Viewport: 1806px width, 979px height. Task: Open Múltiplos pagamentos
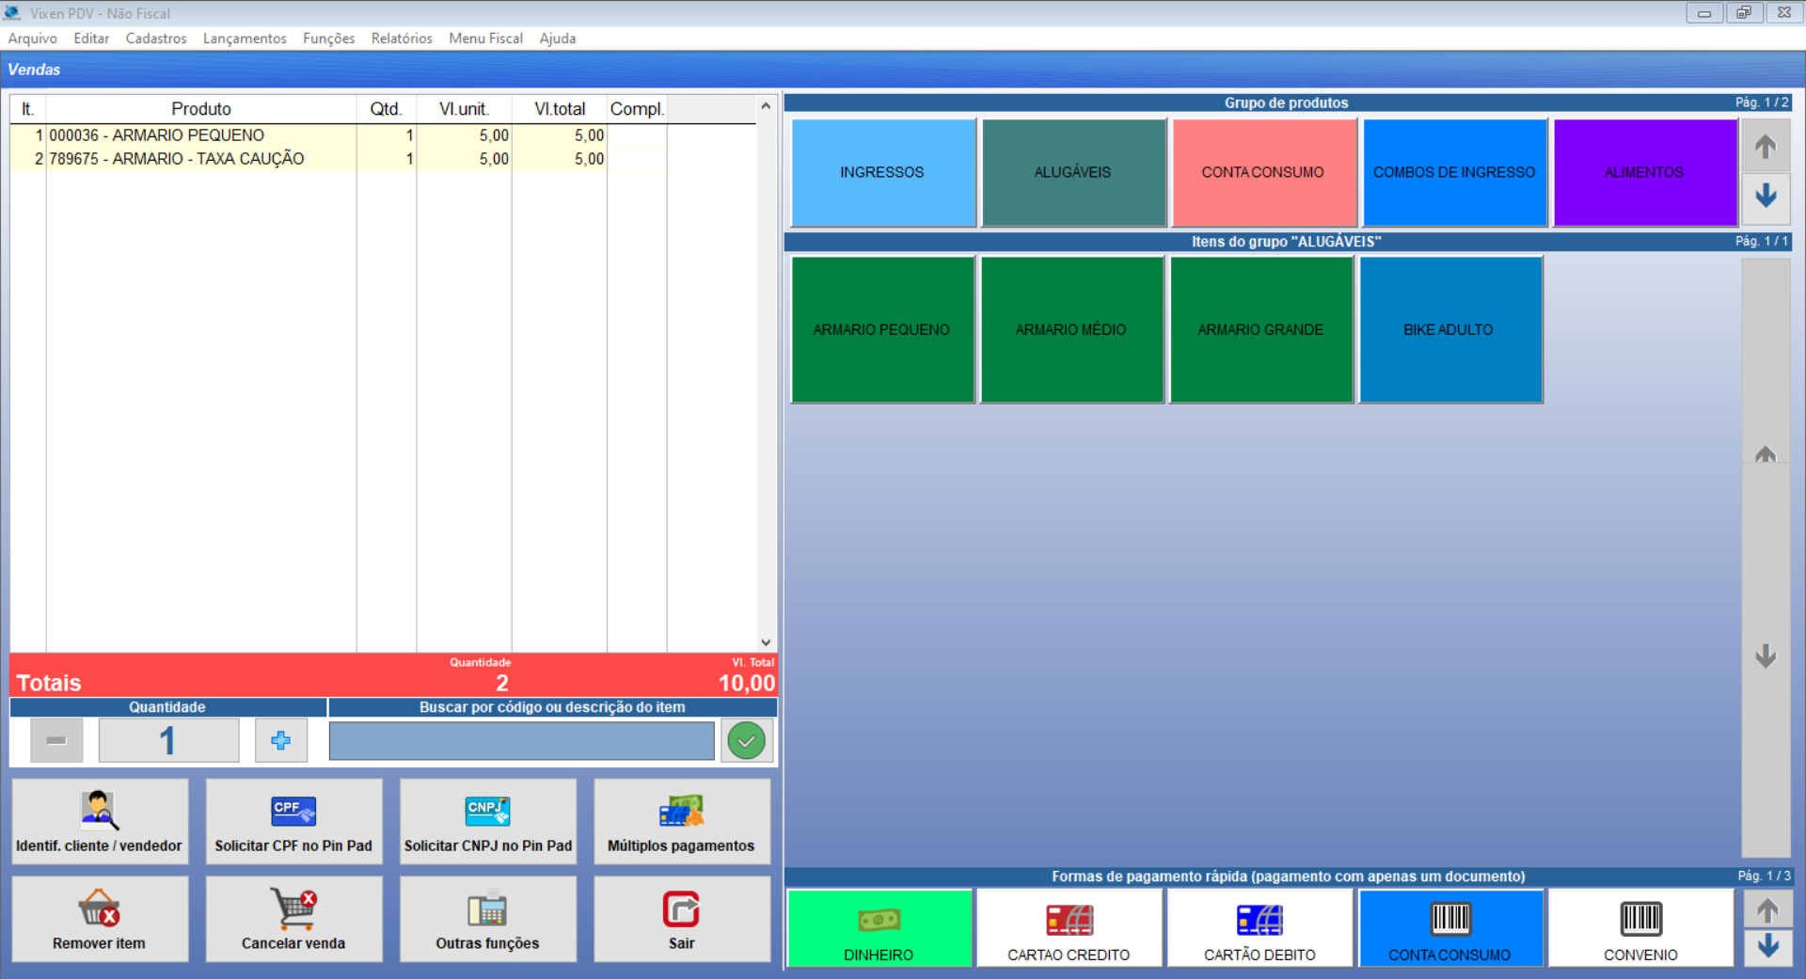tap(681, 821)
